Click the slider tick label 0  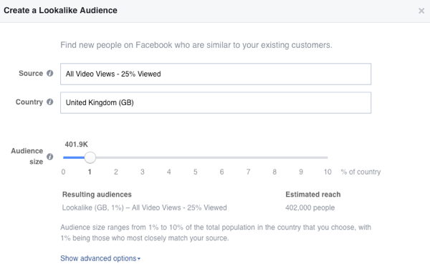(x=63, y=172)
